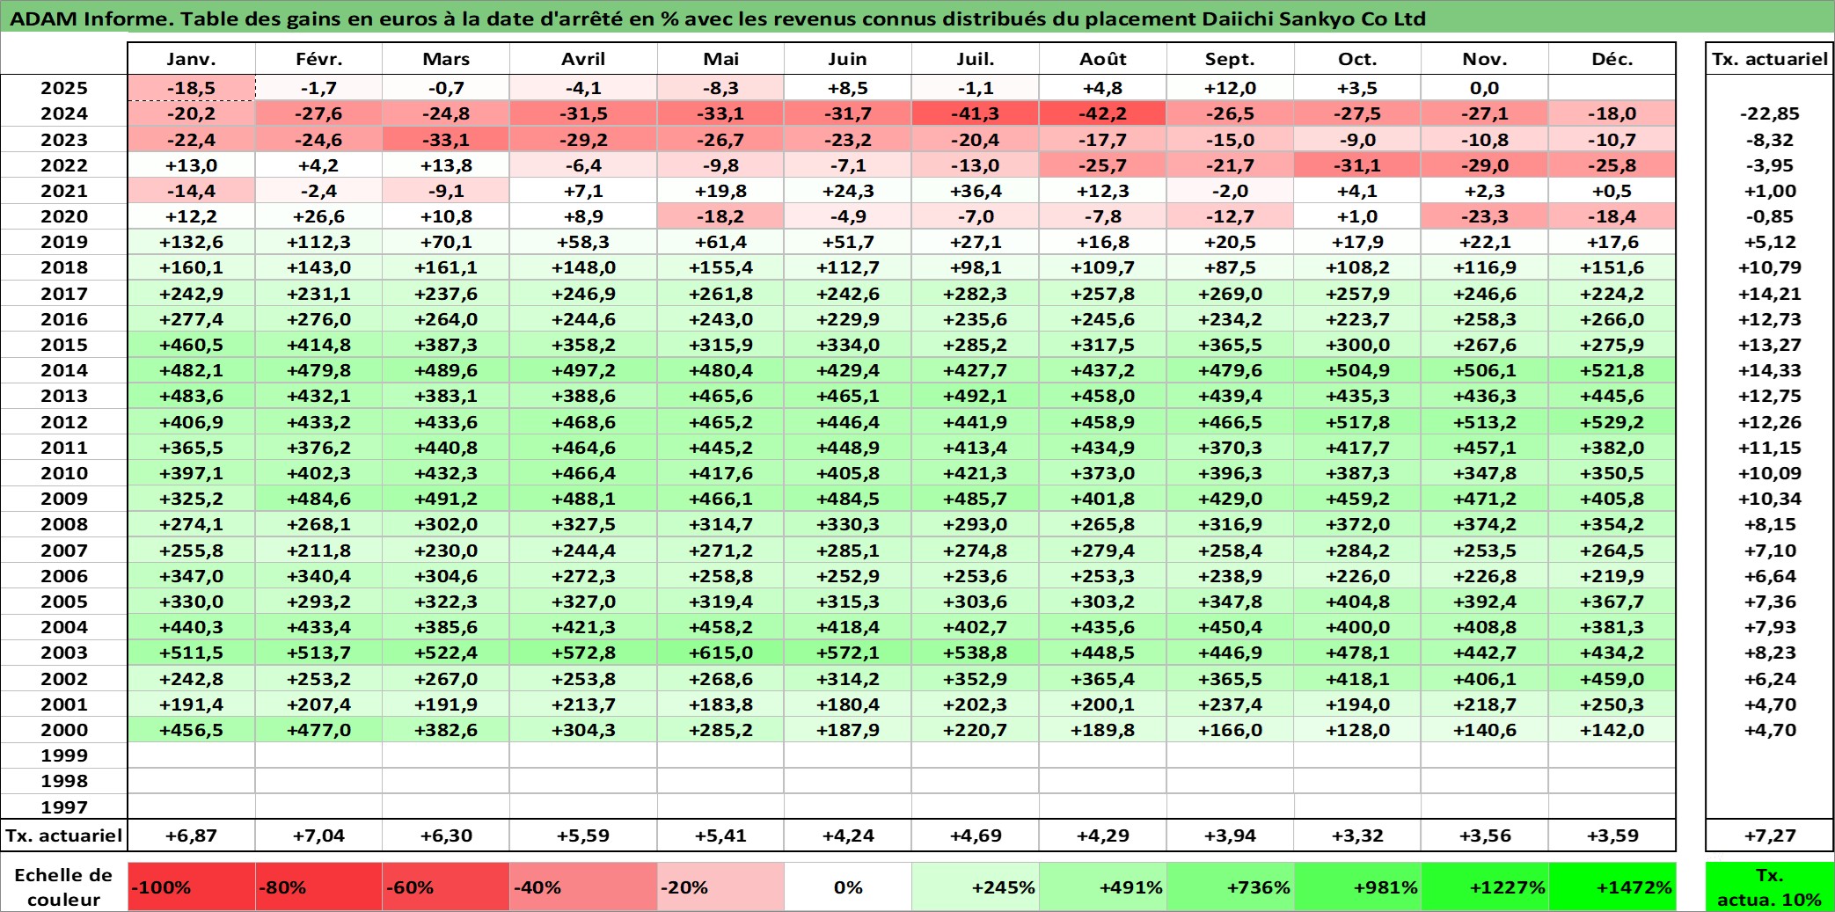Click the -60% color scale swatch

point(446,886)
